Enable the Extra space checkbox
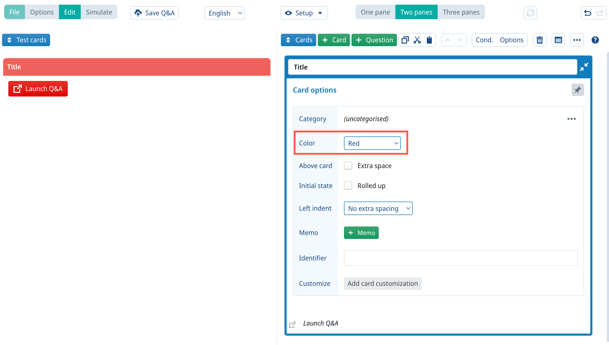 coord(348,165)
